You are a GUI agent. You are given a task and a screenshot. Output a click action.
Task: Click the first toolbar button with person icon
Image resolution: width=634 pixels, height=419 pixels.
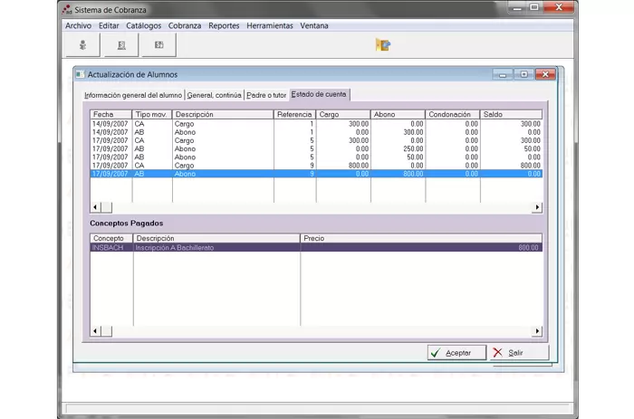[x=82, y=44]
